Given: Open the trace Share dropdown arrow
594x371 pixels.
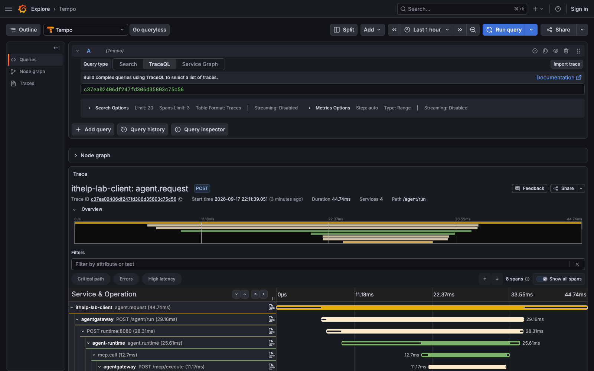Looking at the screenshot, I should click(x=581, y=188).
